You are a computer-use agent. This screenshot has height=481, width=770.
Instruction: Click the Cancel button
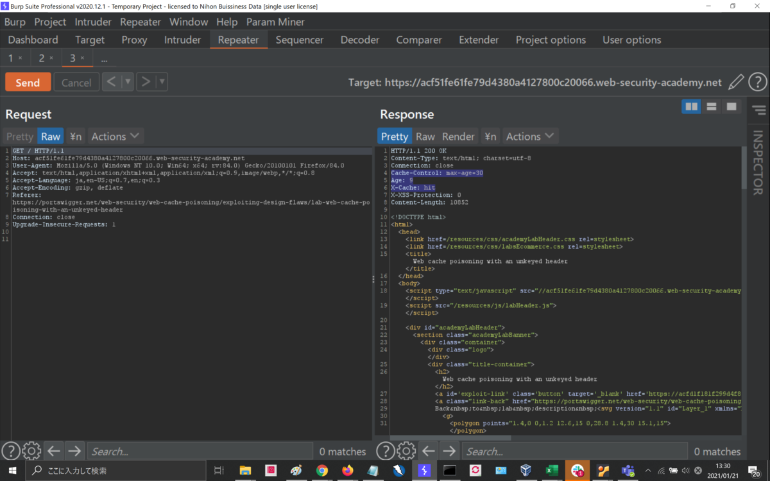click(76, 82)
